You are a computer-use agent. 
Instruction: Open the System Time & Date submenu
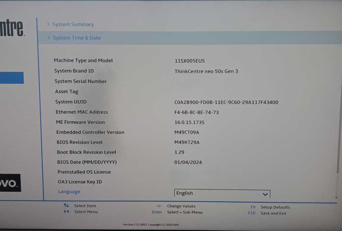pyautogui.click(x=190, y=38)
